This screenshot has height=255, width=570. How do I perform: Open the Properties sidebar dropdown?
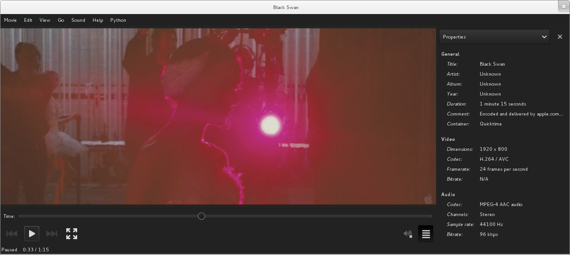click(x=494, y=37)
